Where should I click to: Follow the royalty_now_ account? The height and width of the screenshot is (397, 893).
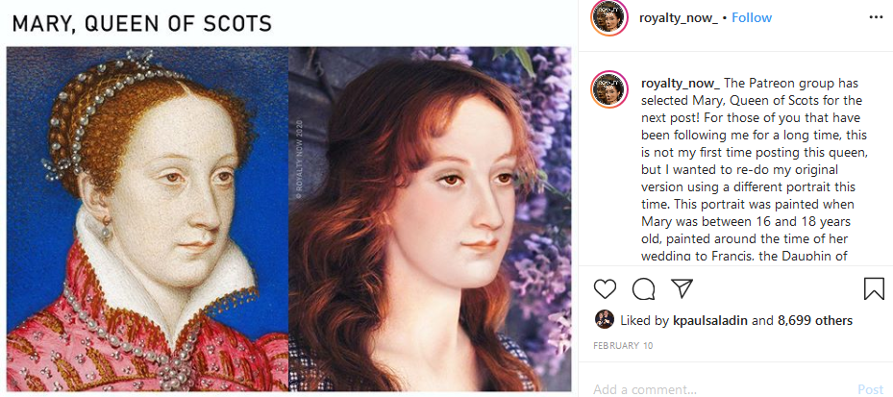pos(752,17)
